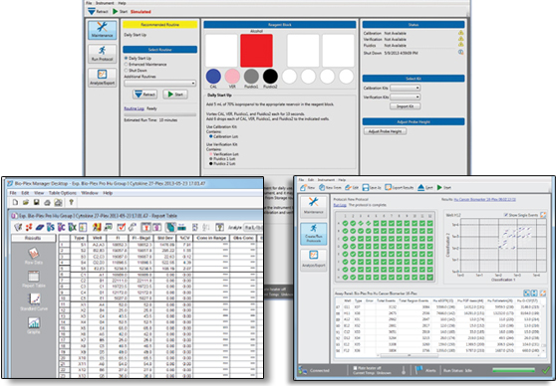Click the blue CAL well swatch
556x386 pixels.
point(213,77)
